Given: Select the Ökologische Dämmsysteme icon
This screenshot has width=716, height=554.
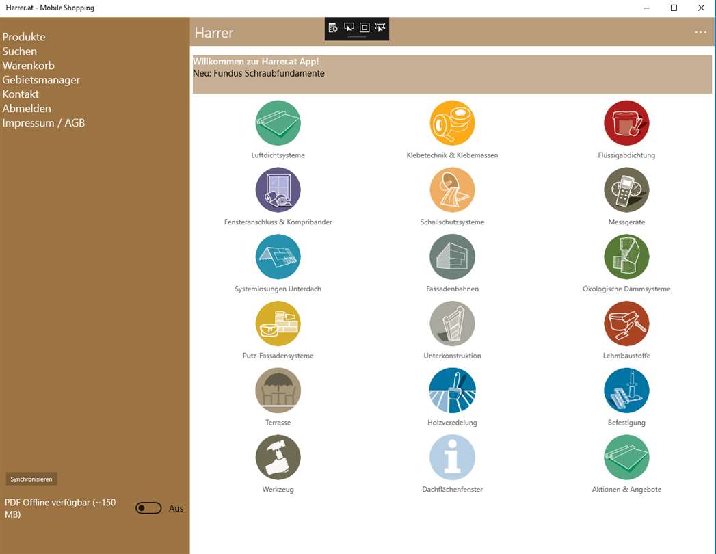Looking at the screenshot, I should tap(626, 256).
